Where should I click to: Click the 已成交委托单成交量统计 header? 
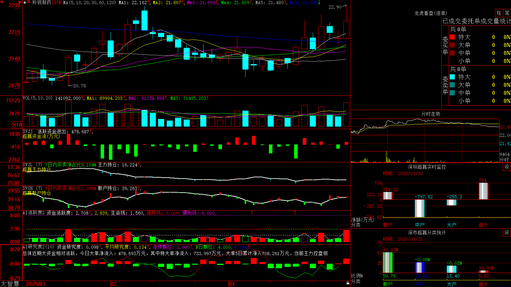coord(476,21)
